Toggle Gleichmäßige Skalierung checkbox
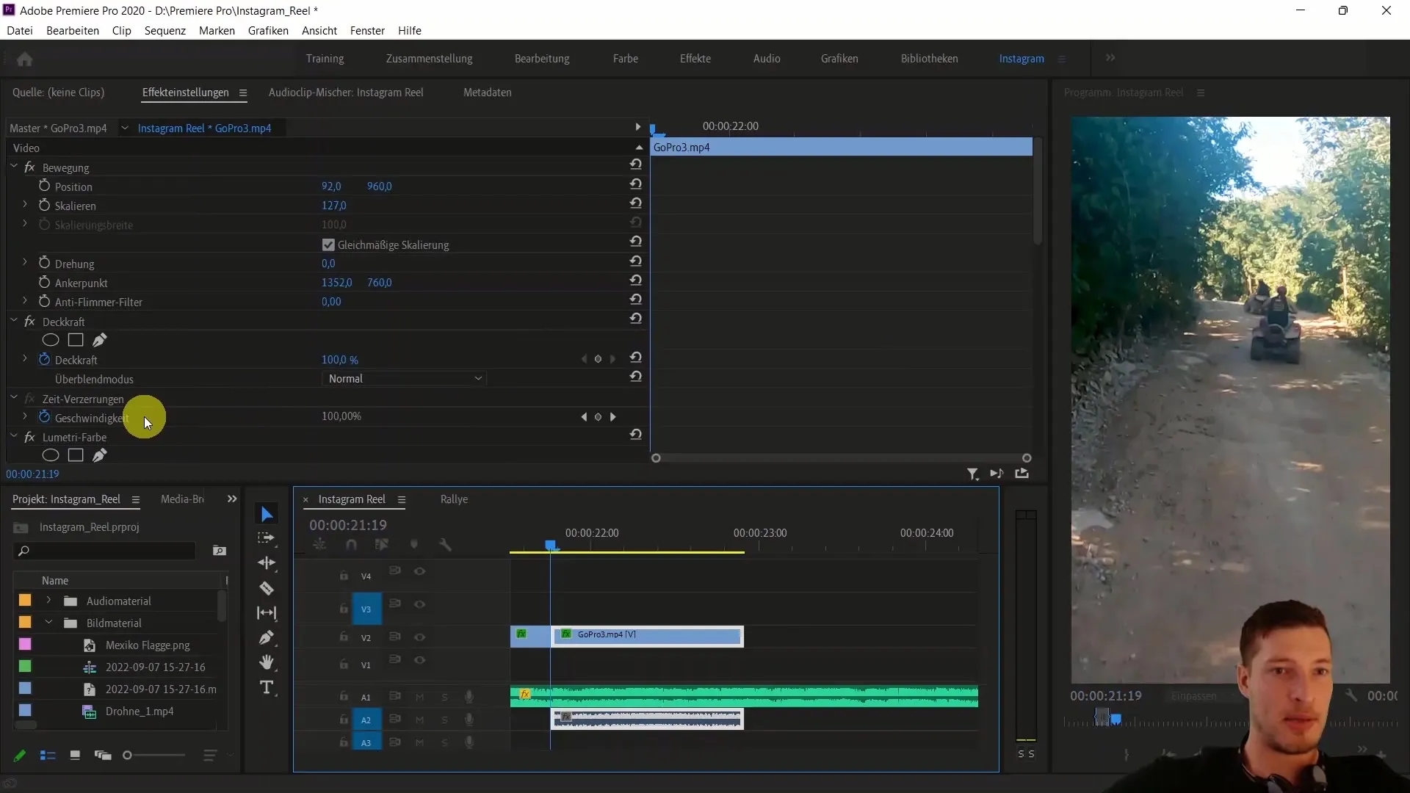This screenshot has width=1410, height=793. coord(328,245)
